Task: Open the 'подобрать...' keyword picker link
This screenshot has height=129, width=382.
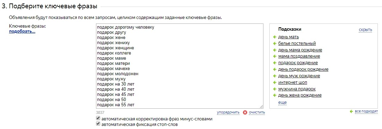Action: pyautogui.click(x=22, y=31)
